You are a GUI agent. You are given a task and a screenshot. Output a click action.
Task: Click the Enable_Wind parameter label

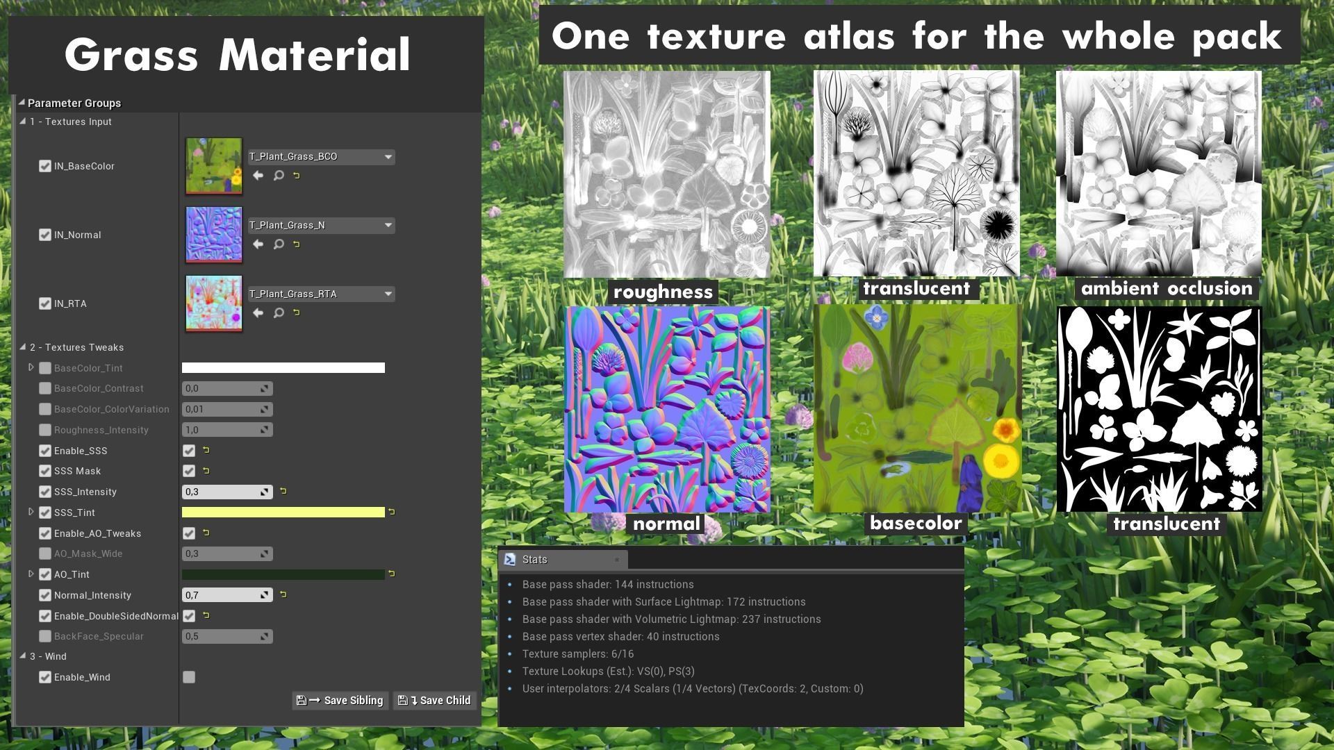[82, 677]
